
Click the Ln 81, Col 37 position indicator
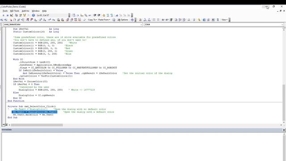point(43,15)
